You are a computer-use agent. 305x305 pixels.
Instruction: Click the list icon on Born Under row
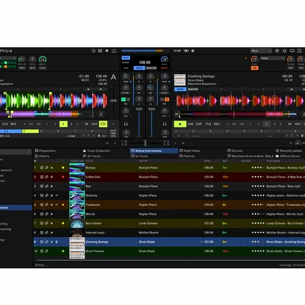coord(42,223)
